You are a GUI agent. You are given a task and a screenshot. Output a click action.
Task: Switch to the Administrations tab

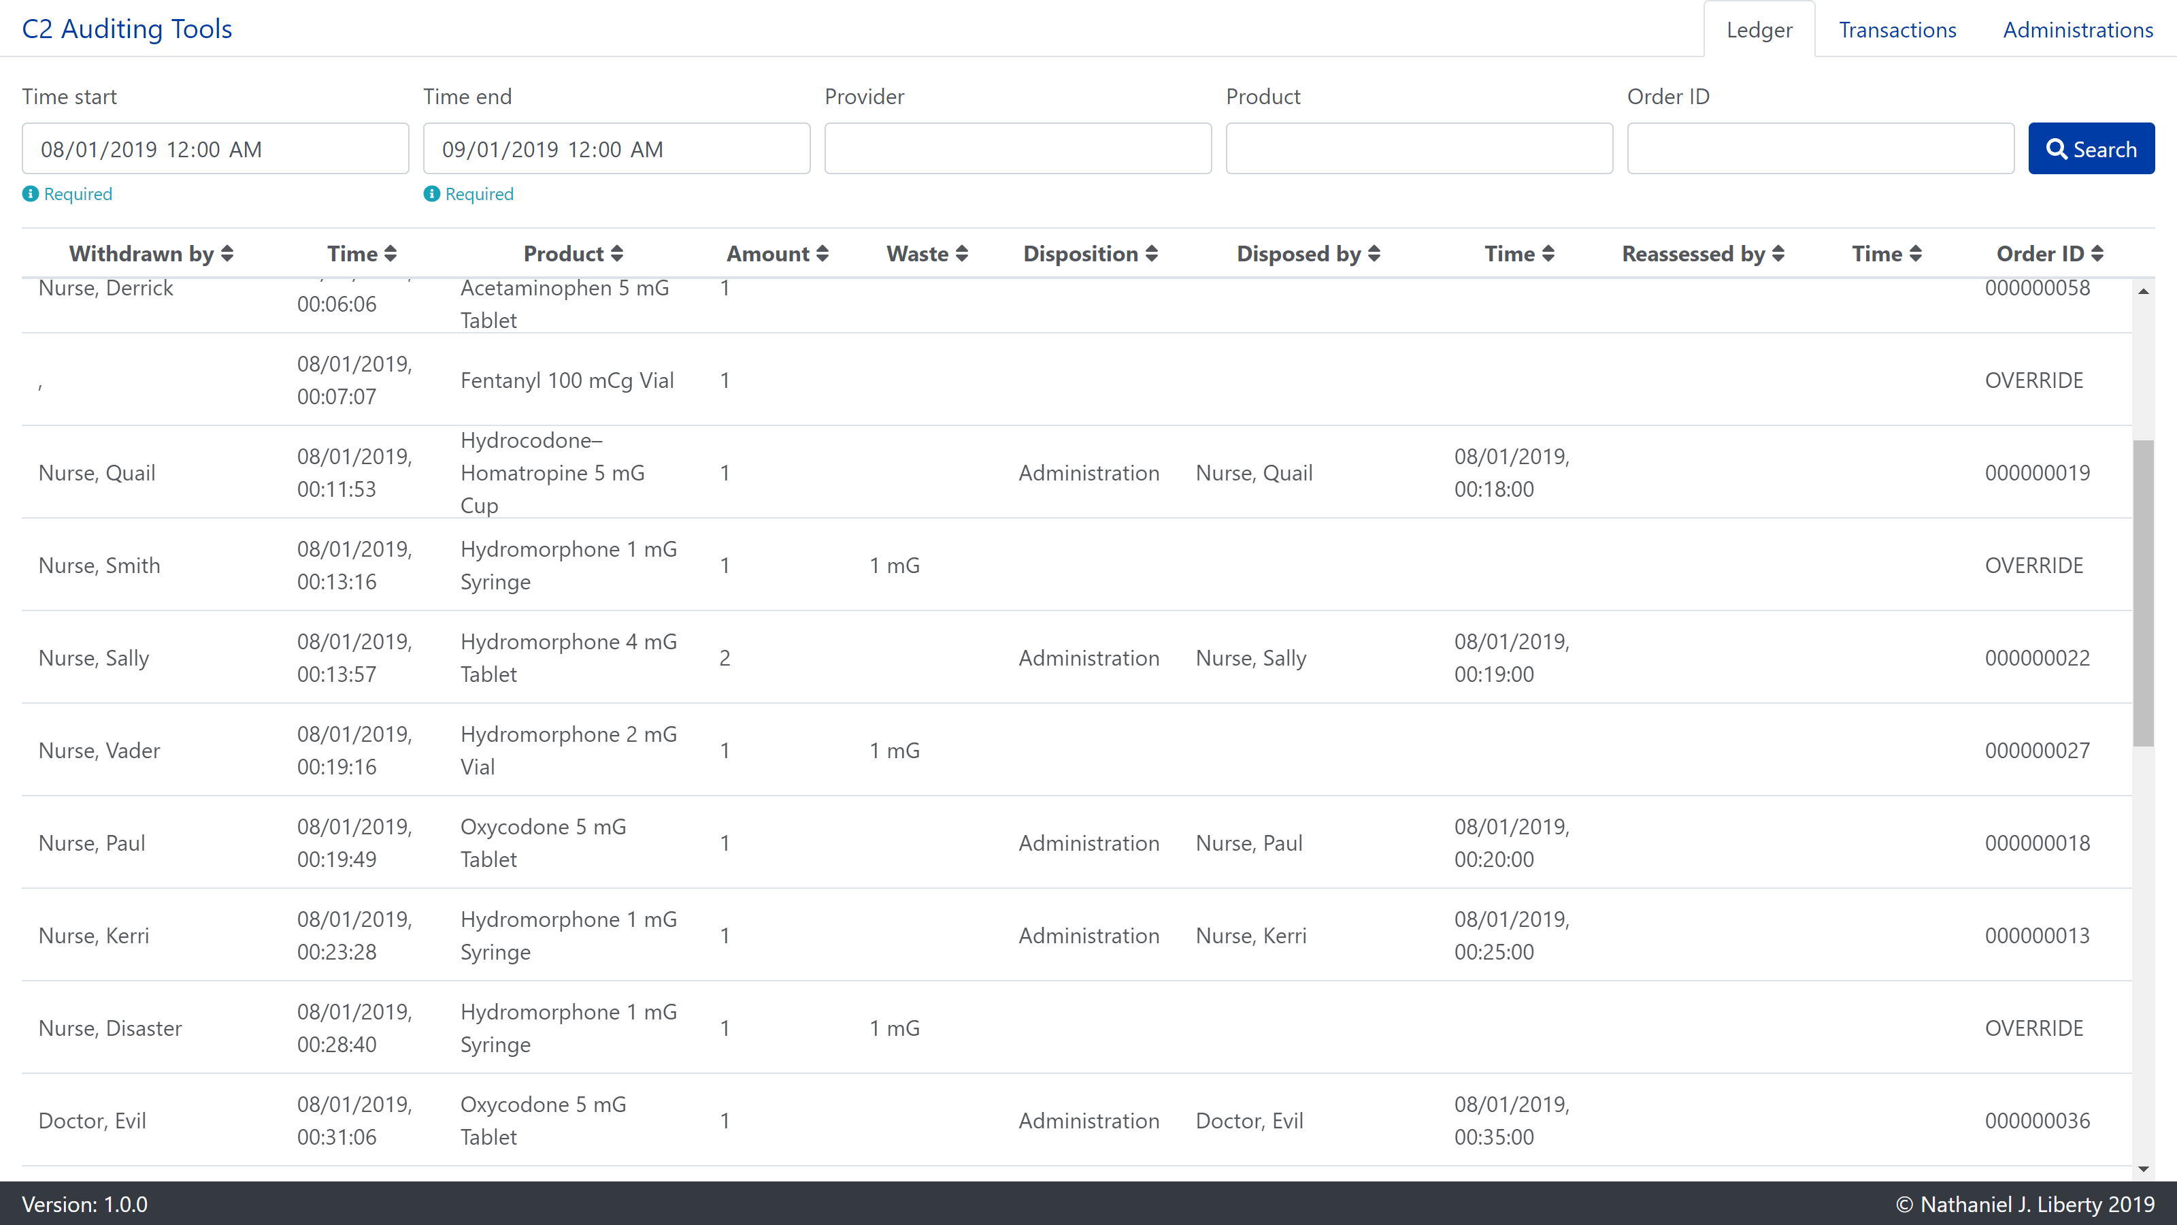[2078, 27]
